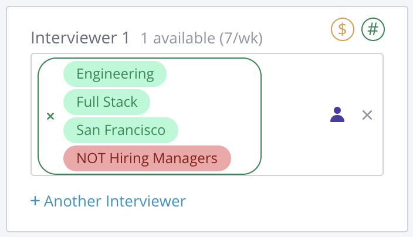The width and height of the screenshot is (413, 237).
Task: Add Another Interviewer via the link text
Action: point(114,201)
